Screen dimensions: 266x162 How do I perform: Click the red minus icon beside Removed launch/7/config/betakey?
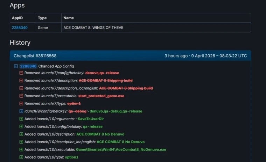pos(21,73)
